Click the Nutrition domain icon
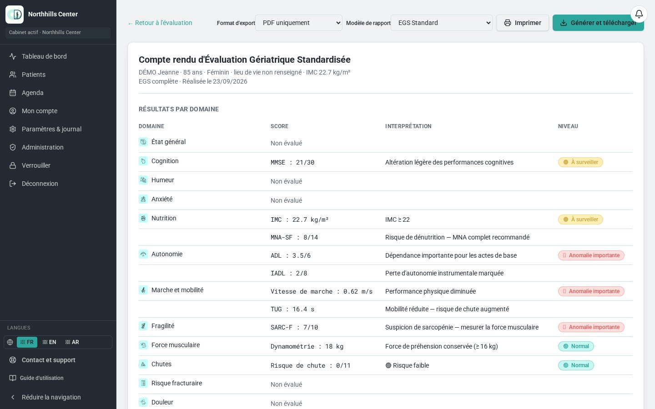Screen dimensions: 655x409 pos(143,218)
